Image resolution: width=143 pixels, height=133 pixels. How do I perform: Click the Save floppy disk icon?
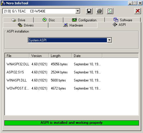pos(89,11)
